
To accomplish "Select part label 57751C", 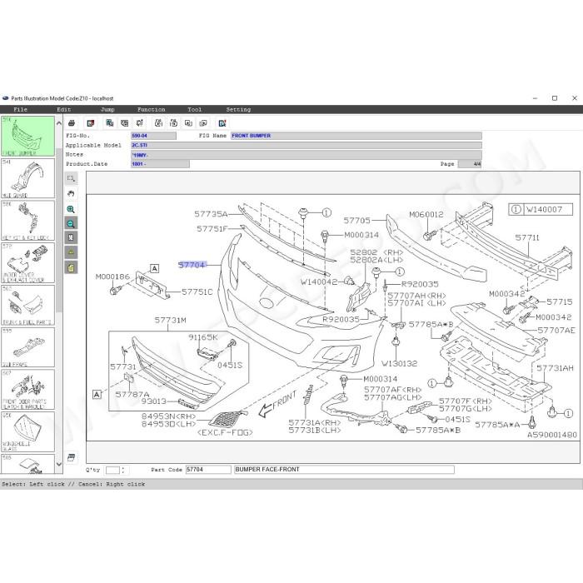I will pyautogui.click(x=197, y=291).
